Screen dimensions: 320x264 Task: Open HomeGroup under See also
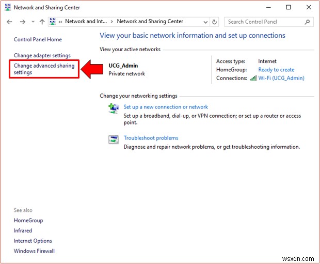click(28, 221)
